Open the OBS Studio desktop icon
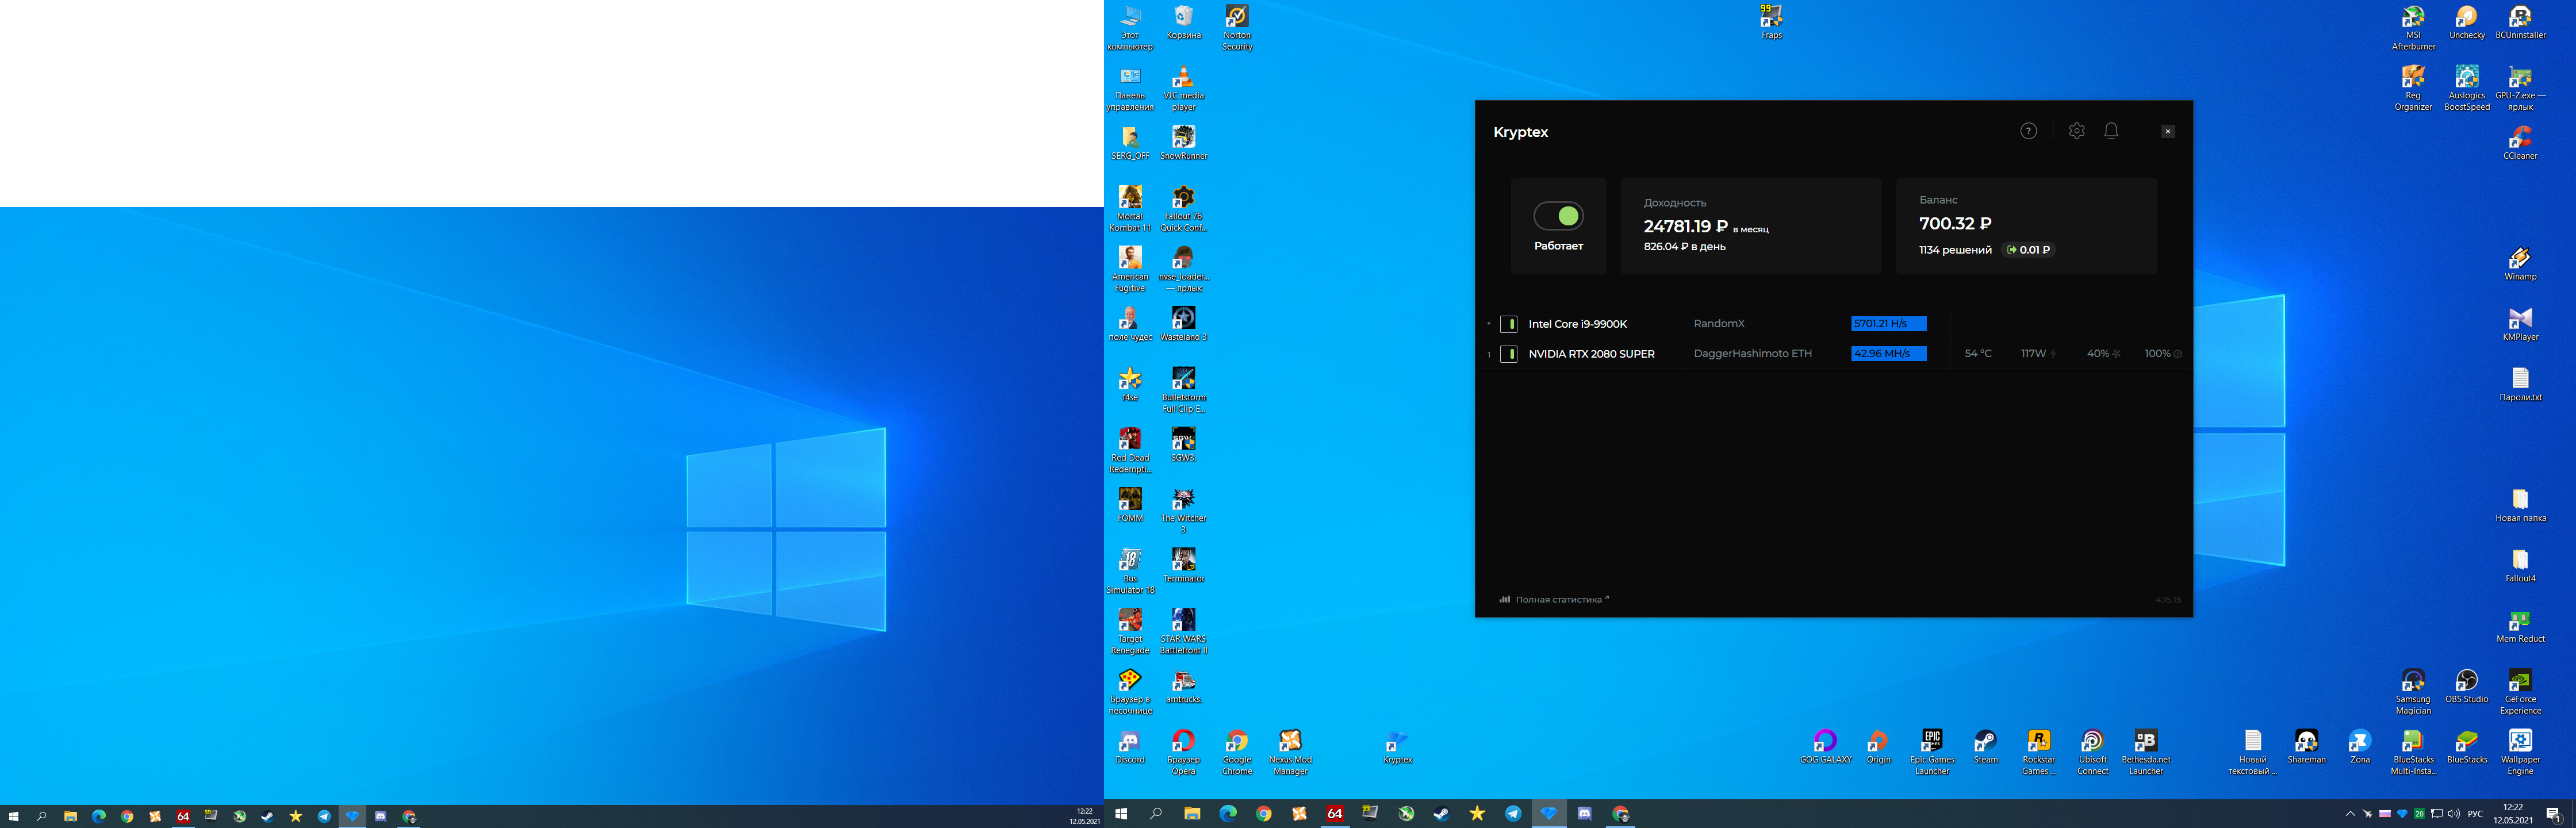This screenshot has height=828, width=2576. (x=2467, y=687)
